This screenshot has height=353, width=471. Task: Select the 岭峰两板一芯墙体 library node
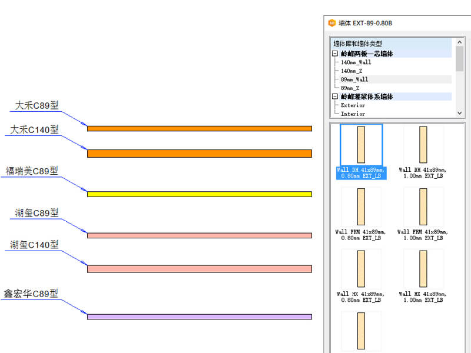point(367,54)
